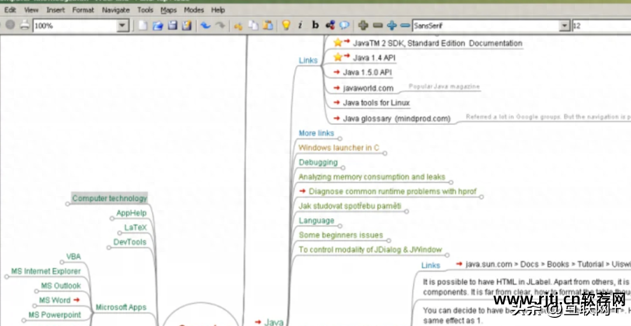Open the Format menu
Image resolution: width=631 pixels, height=326 pixels.
coord(83,10)
